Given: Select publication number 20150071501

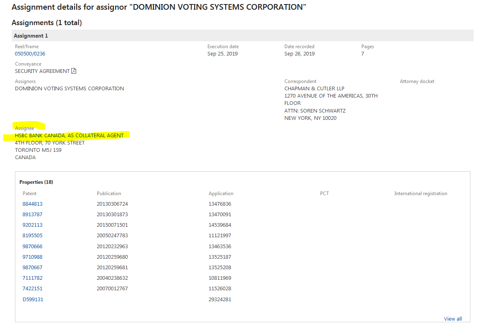Looking at the screenshot, I should [x=112, y=225].
